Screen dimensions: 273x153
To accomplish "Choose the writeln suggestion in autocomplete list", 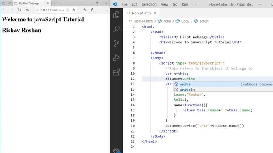I will coord(224,90).
